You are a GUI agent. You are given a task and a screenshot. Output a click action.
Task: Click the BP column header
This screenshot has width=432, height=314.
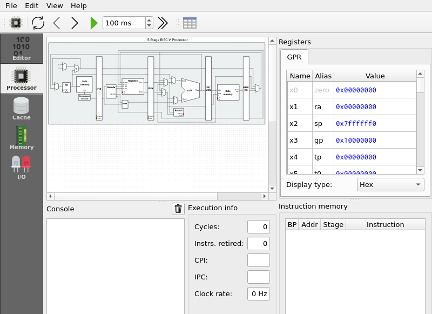click(292, 224)
